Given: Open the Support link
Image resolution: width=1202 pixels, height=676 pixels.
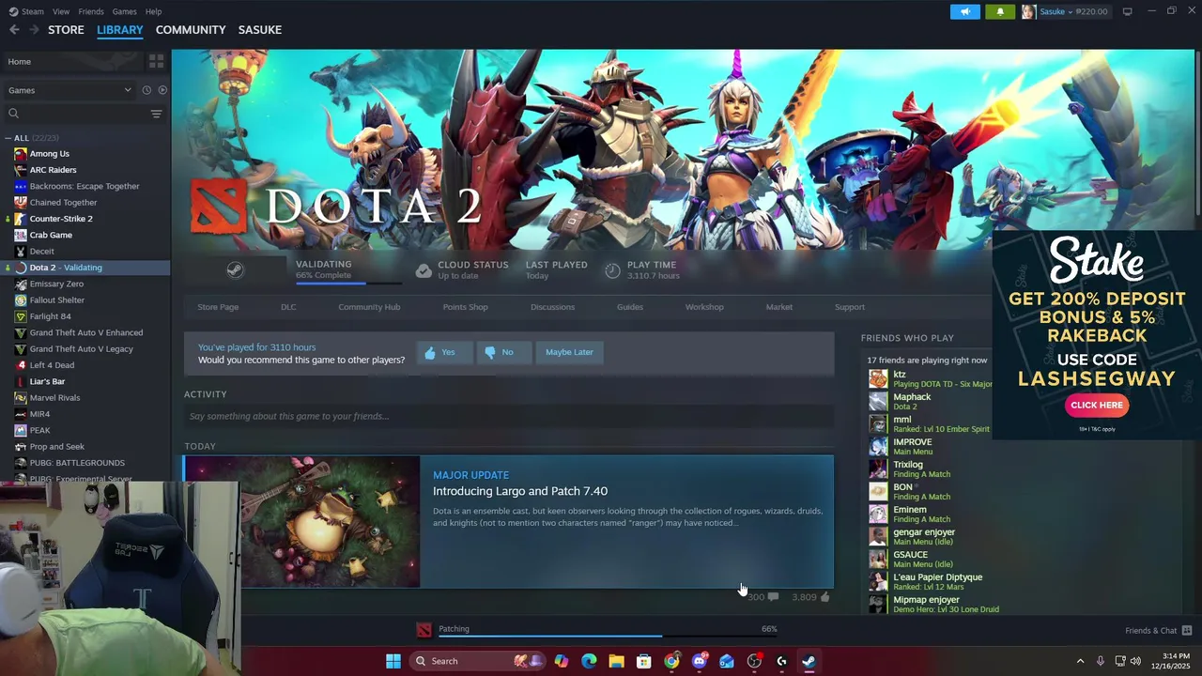Looking at the screenshot, I should pyautogui.click(x=850, y=307).
